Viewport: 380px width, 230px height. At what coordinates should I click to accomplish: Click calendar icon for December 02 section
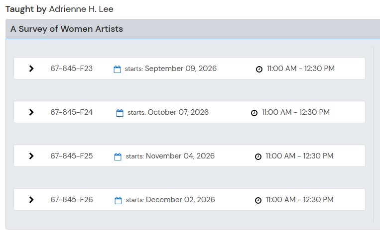pyautogui.click(x=118, y=201)
